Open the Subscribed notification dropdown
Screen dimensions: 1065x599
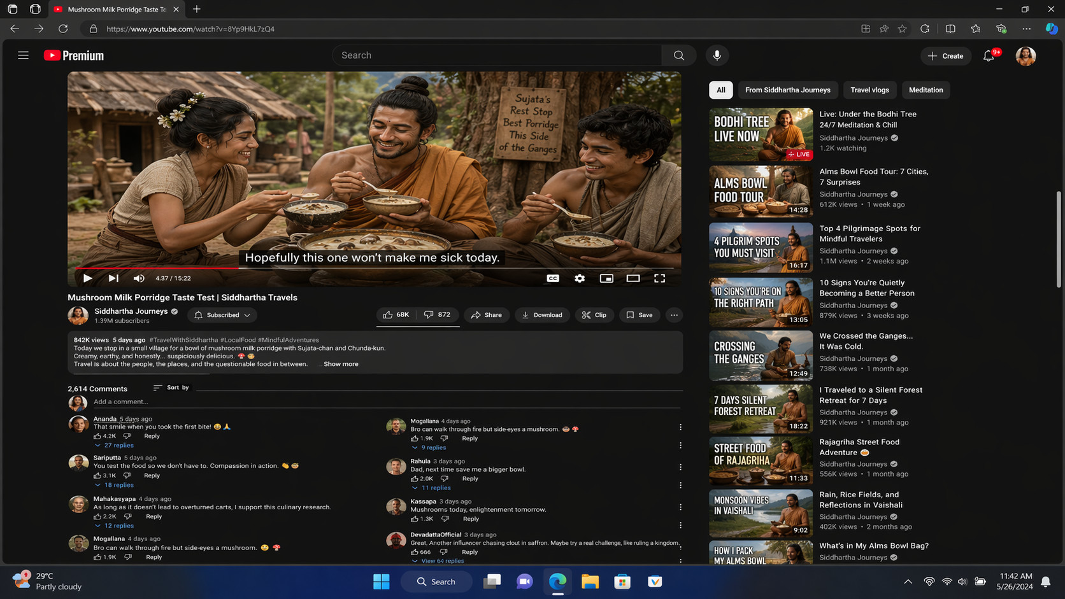[x=223, y=315]
